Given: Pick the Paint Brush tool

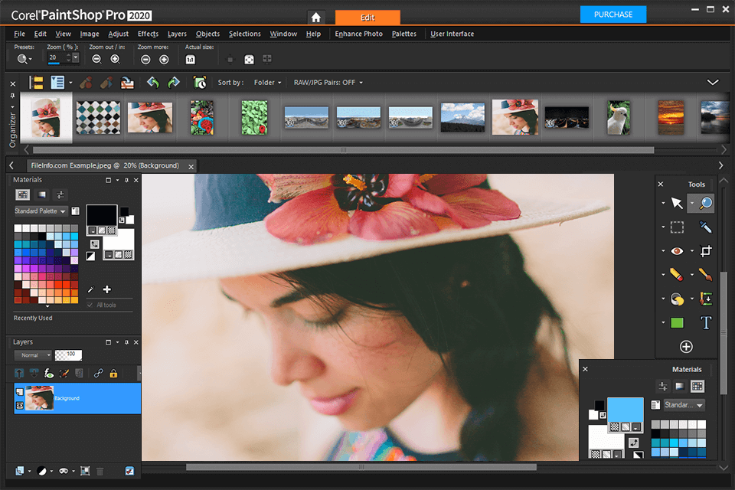Looking at the screenshot, I should [x=705, y=274].
